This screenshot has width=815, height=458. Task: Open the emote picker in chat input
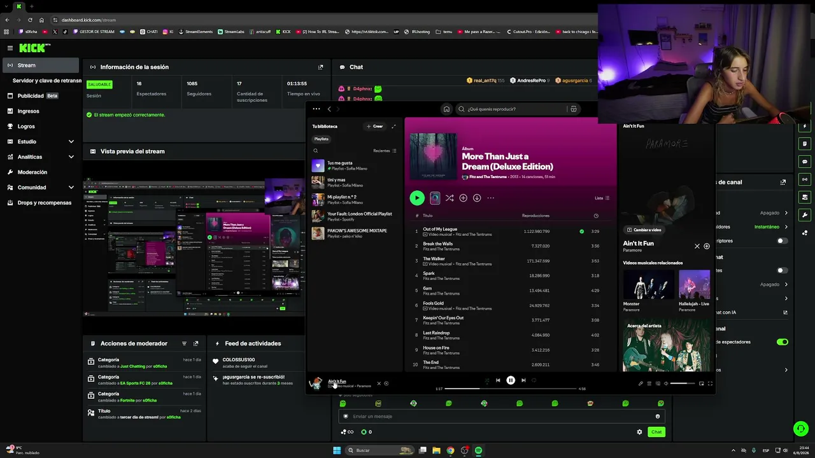[x=658, y=417]
